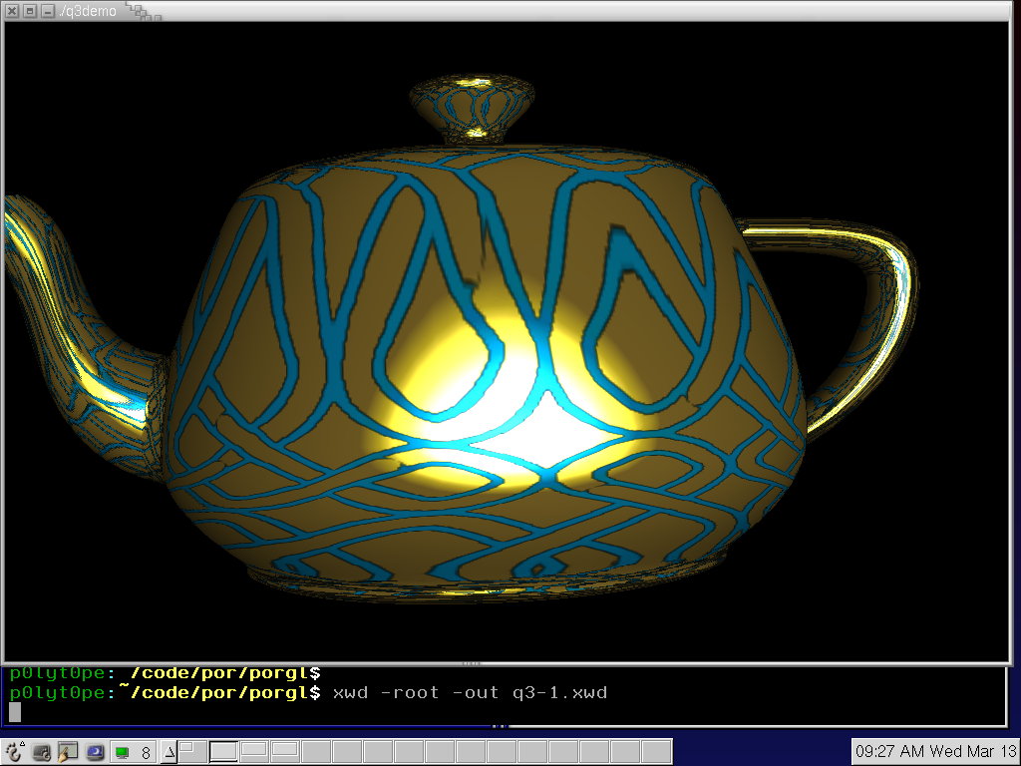The image size is (1021, 766).
Task: Open the GNOME foot main menu
Action: pyautogui.click(x=14, y=752)
